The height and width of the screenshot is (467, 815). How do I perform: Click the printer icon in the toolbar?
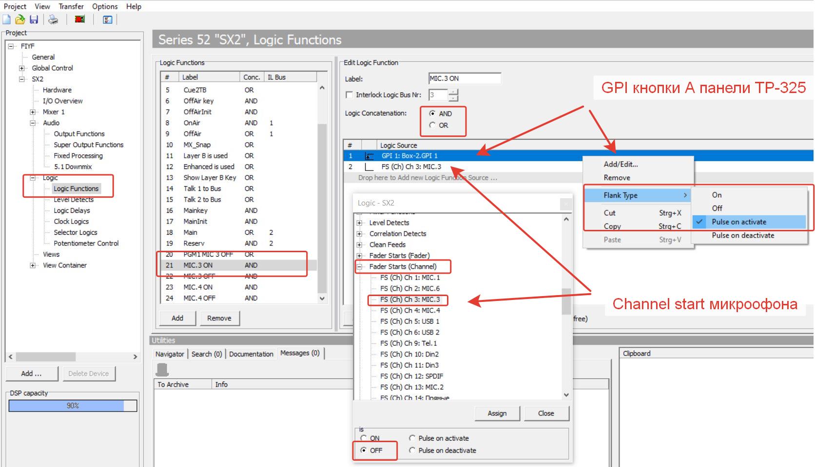[x=53, y=19]
